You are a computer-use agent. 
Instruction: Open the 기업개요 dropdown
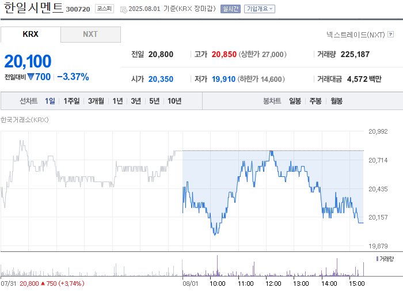pos(259,9)
